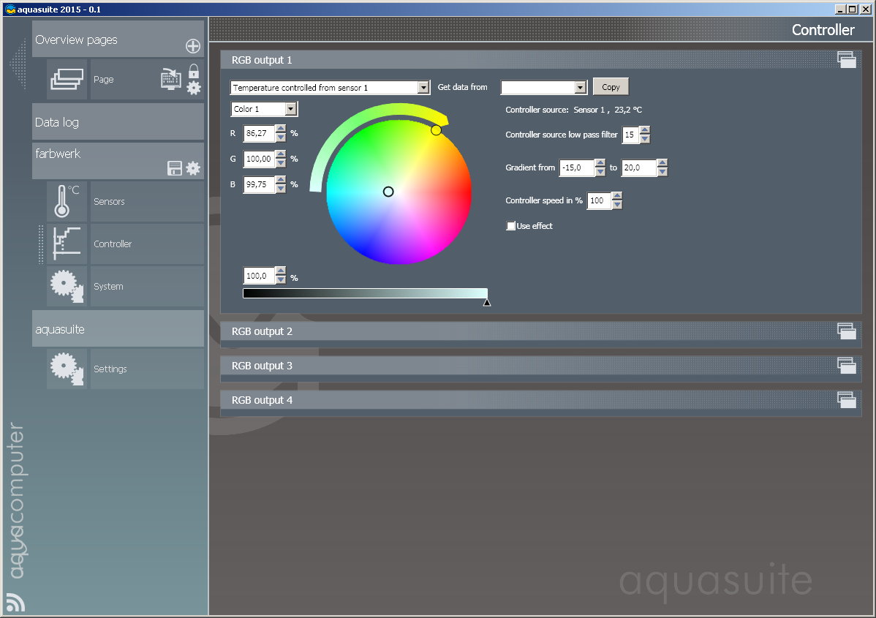Decrease the brightness percentage value
This screenshot has height=618, width=876.
(281, 279)
